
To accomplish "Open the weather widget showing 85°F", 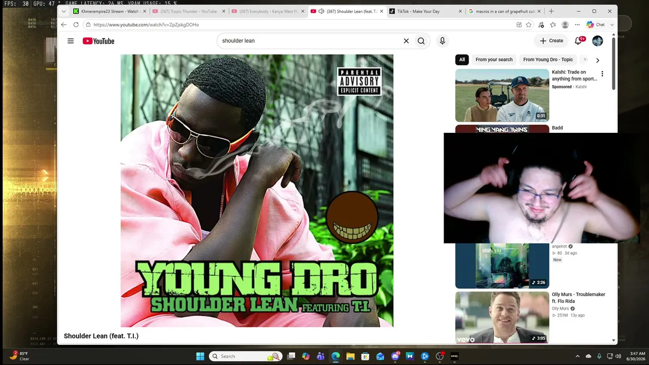I will point(20,356).
